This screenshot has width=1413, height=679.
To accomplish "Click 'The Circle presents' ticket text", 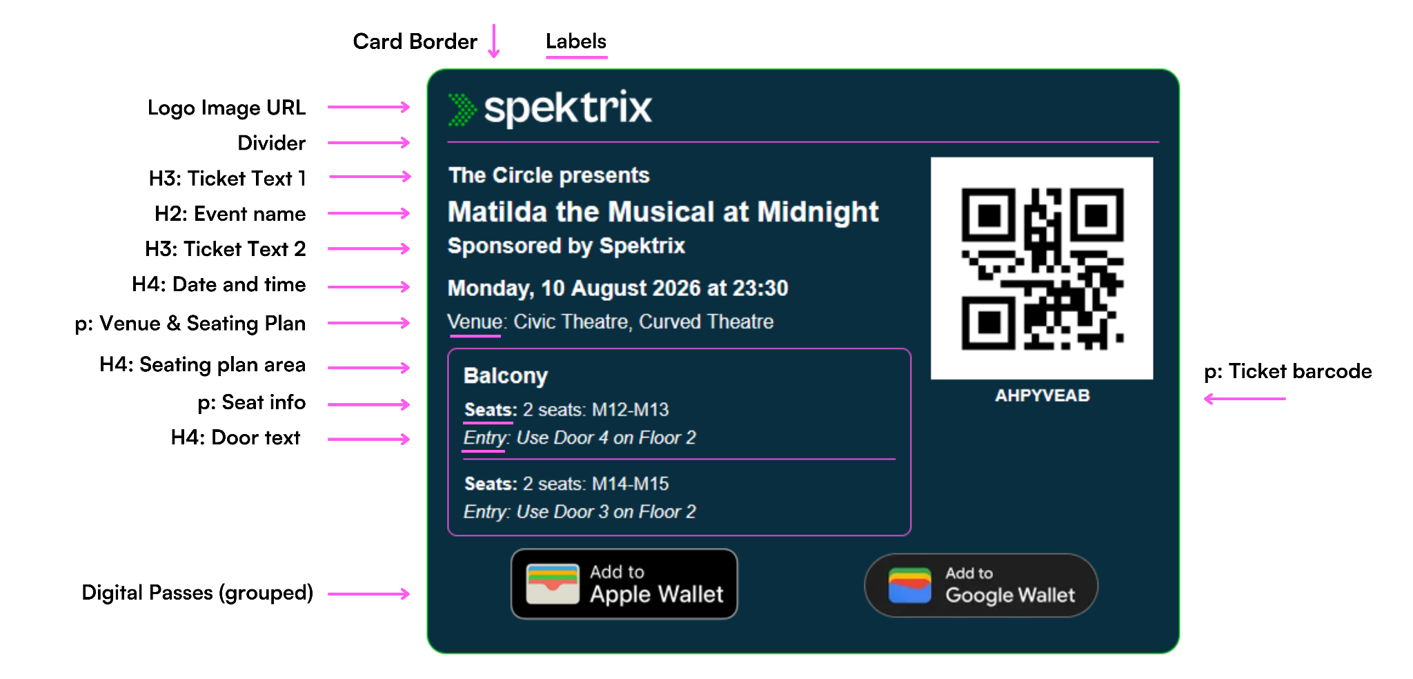I will (x=549, y=175).
